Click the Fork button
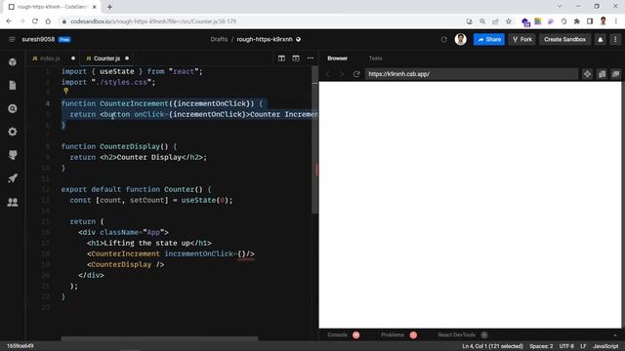625x351 pixels. click(522, 39)
